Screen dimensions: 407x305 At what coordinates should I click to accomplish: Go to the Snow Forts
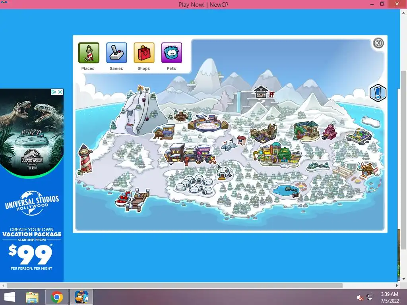(x=229, y=145)
